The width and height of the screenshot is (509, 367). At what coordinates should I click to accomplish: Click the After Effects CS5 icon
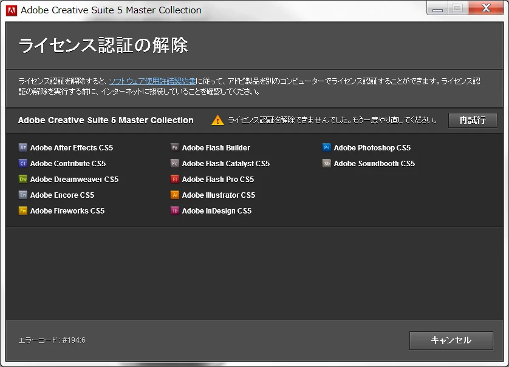point(22,147)
